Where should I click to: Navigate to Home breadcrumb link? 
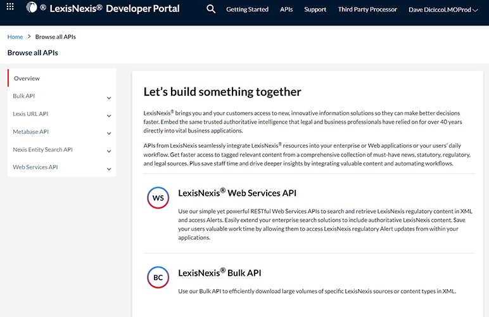tap(15, 37)
